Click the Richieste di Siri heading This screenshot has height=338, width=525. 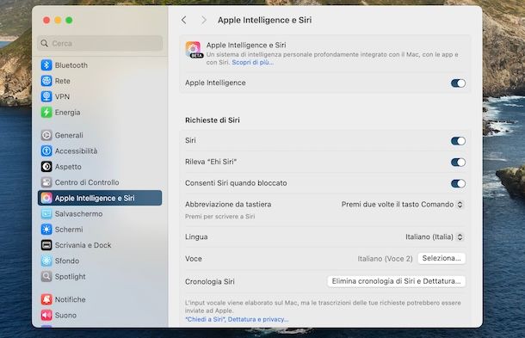click(213, 120)
